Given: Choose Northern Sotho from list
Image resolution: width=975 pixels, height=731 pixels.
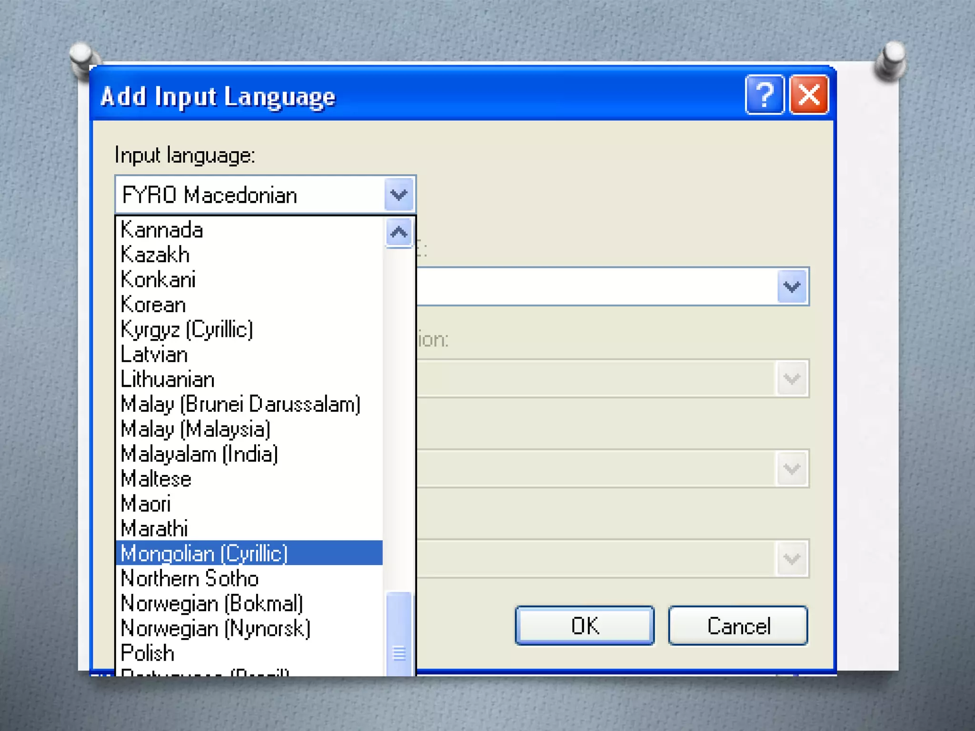Looking at the screenshot, I should click(189, 578).
